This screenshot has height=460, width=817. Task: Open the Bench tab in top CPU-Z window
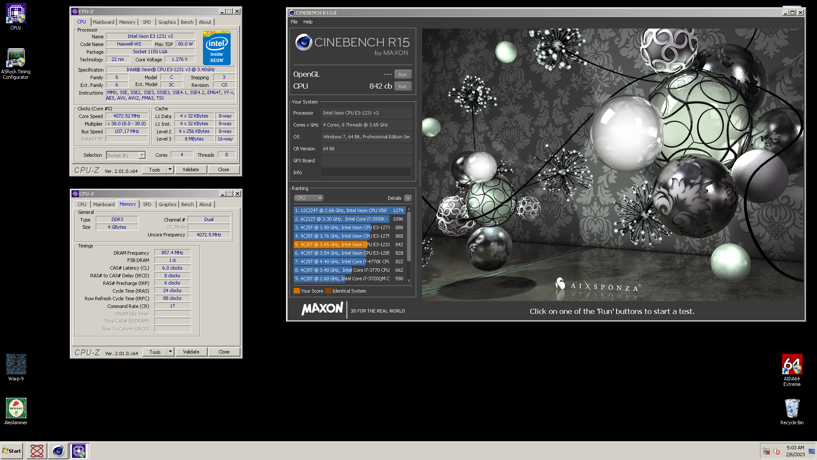click(187, 22)
